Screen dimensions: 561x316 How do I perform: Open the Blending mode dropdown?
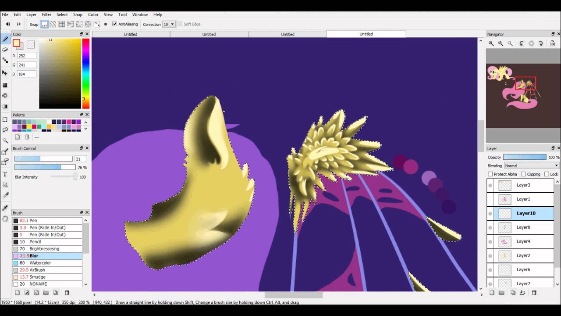[532, 165]
